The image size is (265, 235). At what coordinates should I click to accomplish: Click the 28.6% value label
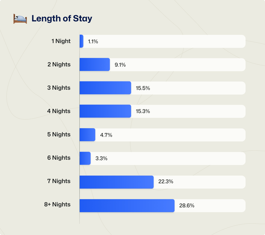click(187, 206)
